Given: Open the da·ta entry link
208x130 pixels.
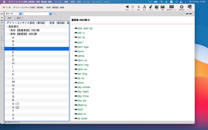Looking at the screenshot, I should click(x=81, y=78).
